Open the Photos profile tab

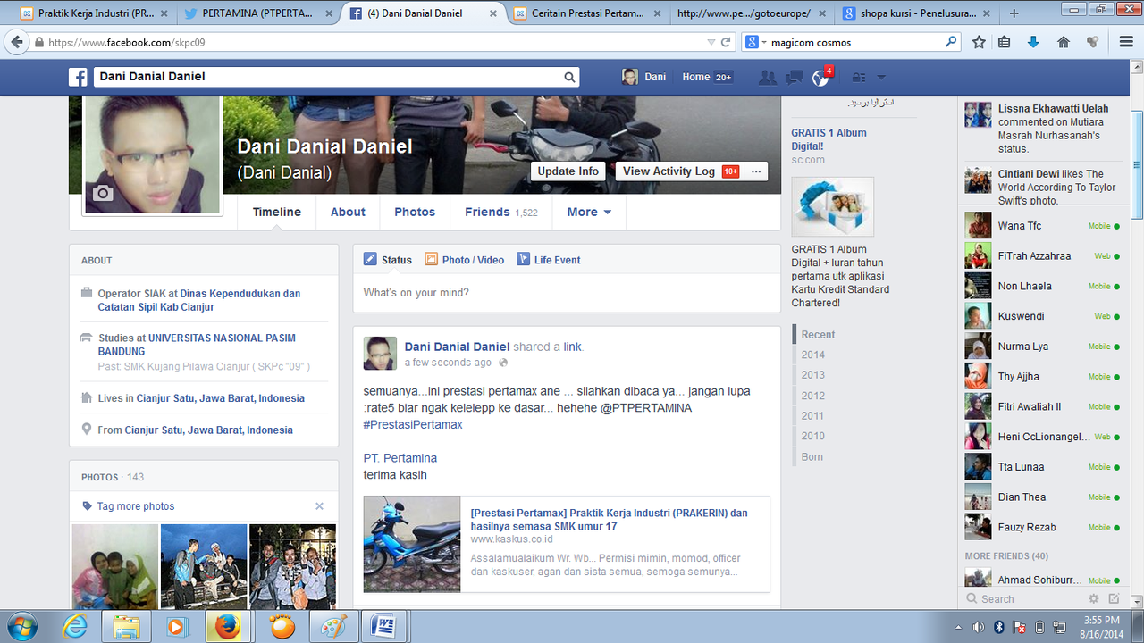point(415,212)
